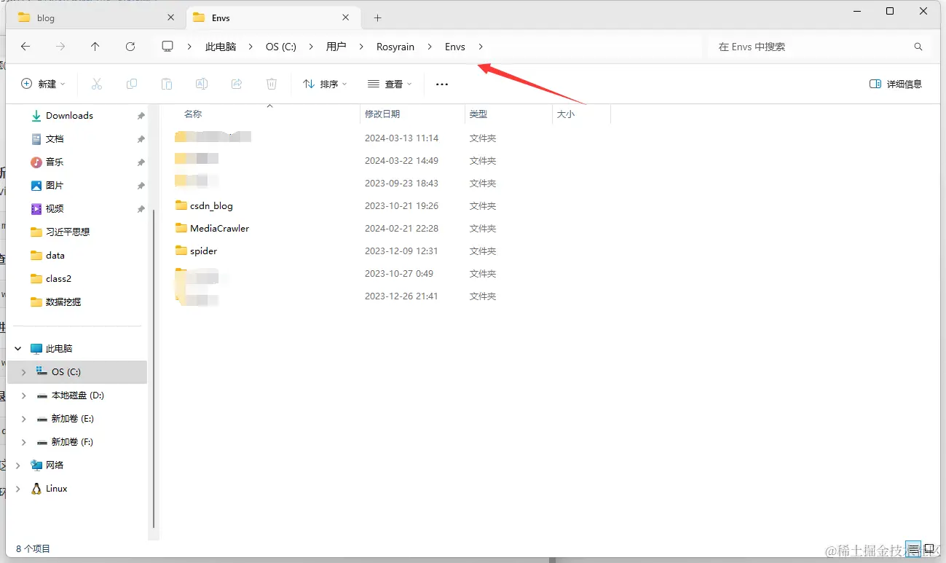Image resolution: width=946 pixels, height=563 pixels.
Task: Click the monitor icon in address bar
Action: click(167, 47)
